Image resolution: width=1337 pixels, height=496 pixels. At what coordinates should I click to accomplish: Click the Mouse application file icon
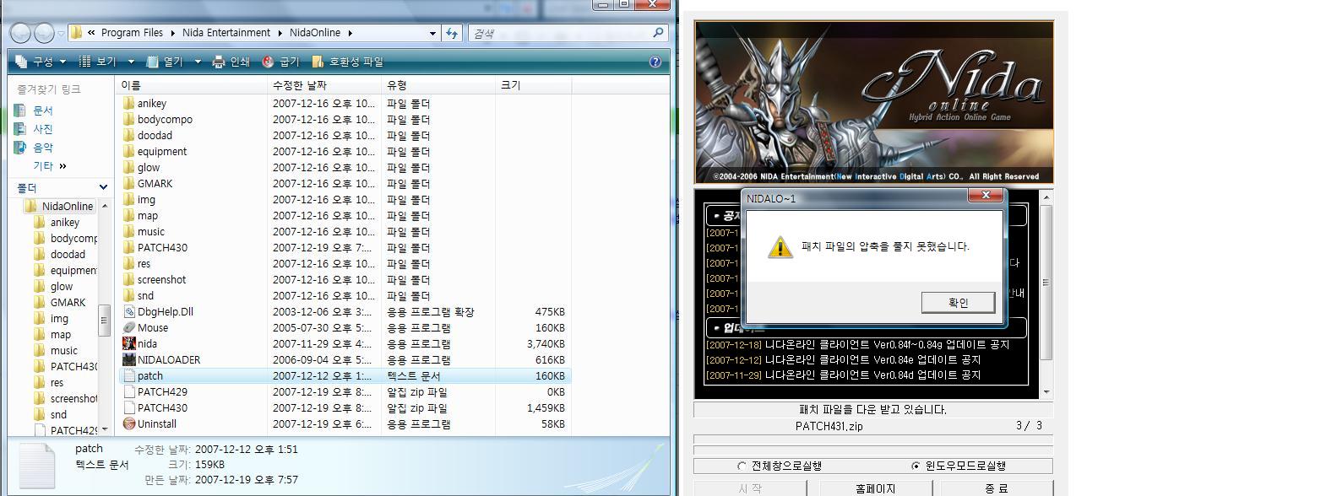129,328
